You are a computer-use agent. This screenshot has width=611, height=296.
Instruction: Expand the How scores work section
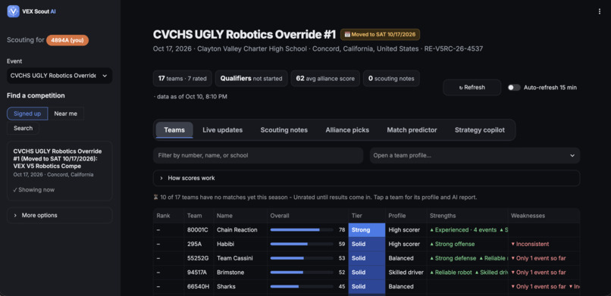(x=366, y=178)
